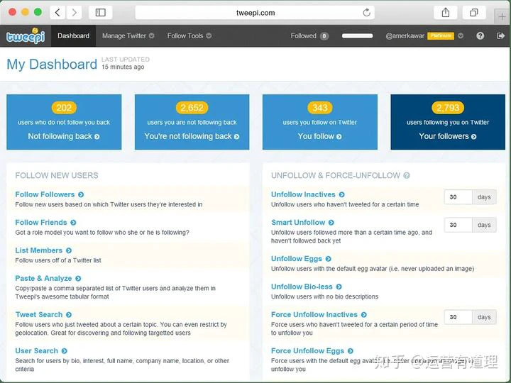Select the Dashboard nav tab
This screenshot has height=383, width=511.
[x=73, y=36]
